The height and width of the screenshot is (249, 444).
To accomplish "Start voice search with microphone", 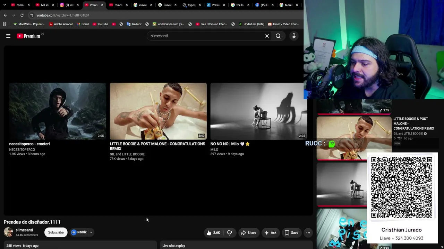I will pos(294,36).
